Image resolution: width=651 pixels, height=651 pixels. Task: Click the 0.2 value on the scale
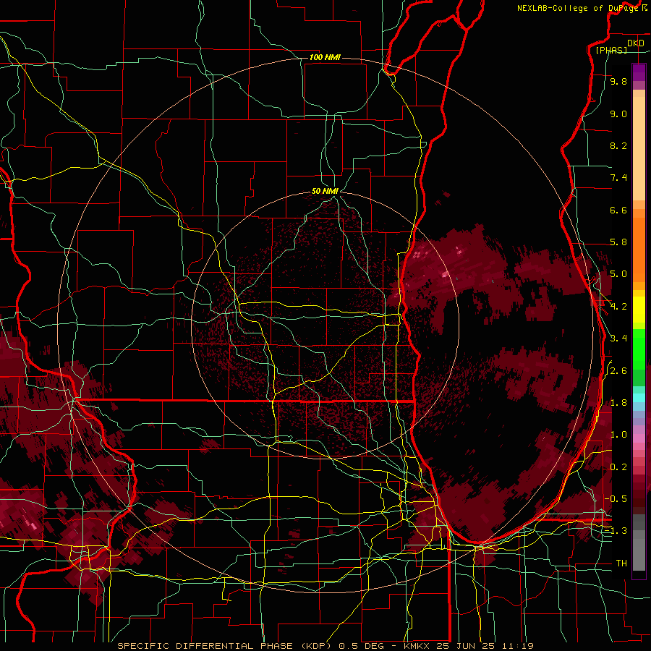click(618, 467)
